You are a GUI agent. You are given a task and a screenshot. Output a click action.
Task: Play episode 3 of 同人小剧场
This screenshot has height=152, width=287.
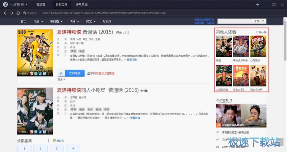(x=57, y=148)
